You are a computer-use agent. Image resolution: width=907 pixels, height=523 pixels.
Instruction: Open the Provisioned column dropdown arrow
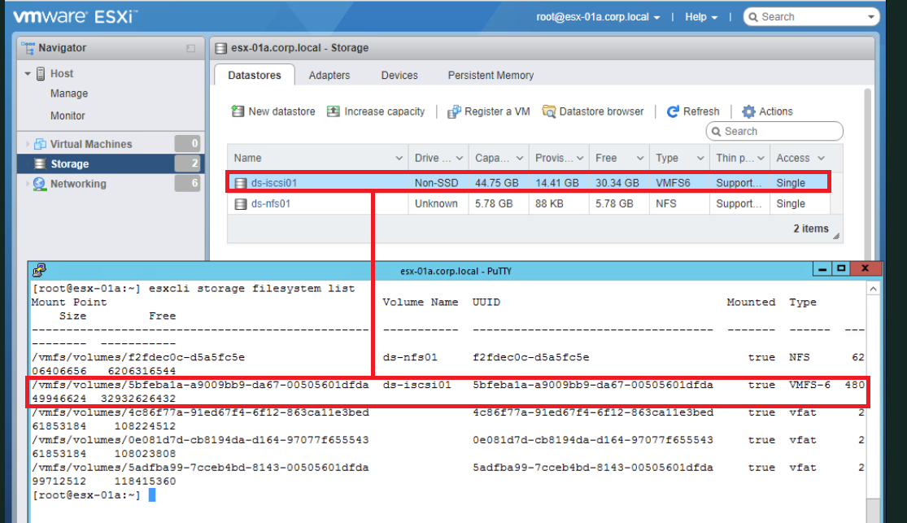coord(580,158)
